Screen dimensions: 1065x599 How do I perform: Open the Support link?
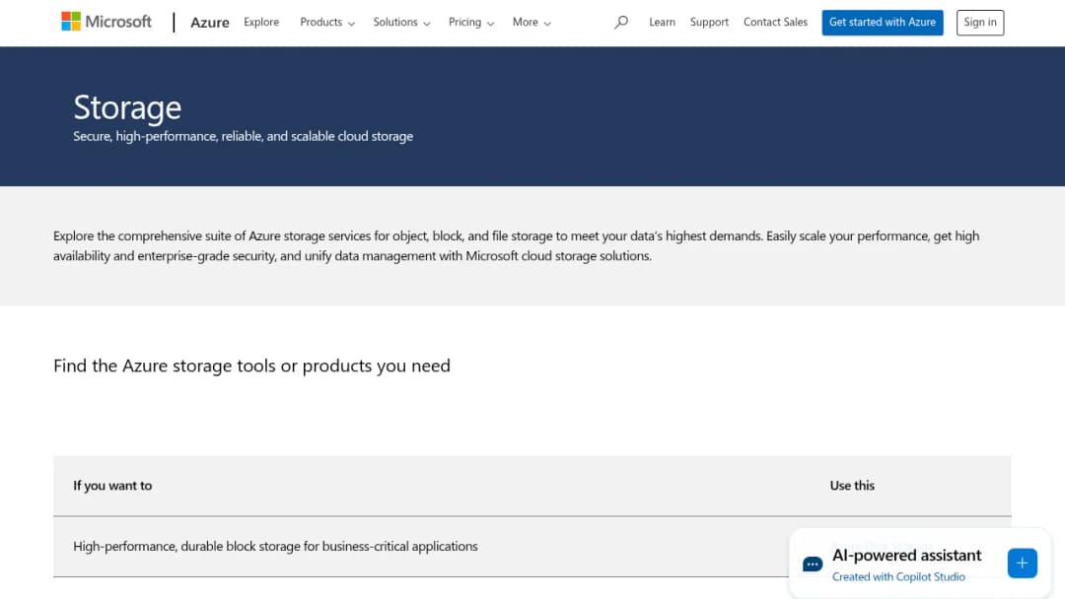[709, 22]
